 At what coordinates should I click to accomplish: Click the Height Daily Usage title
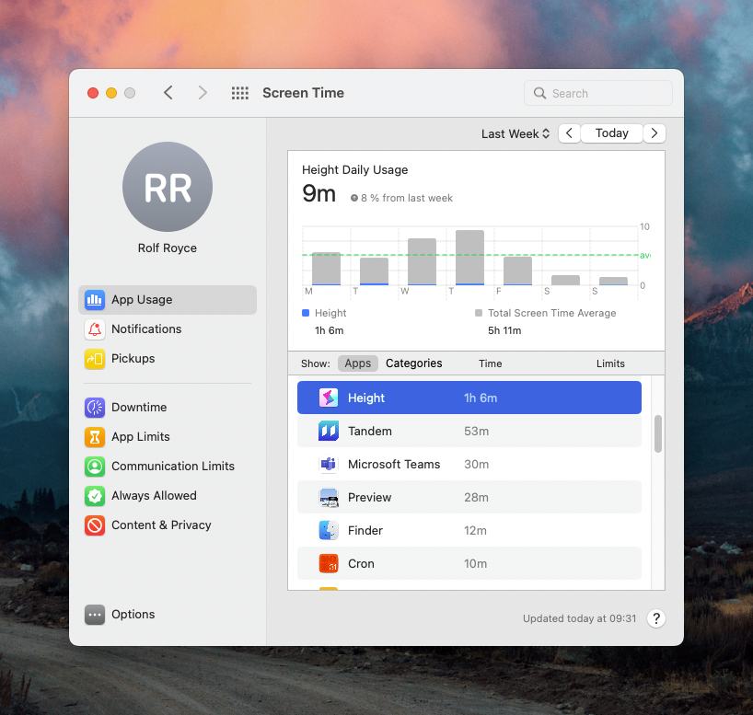click(355, 170)
